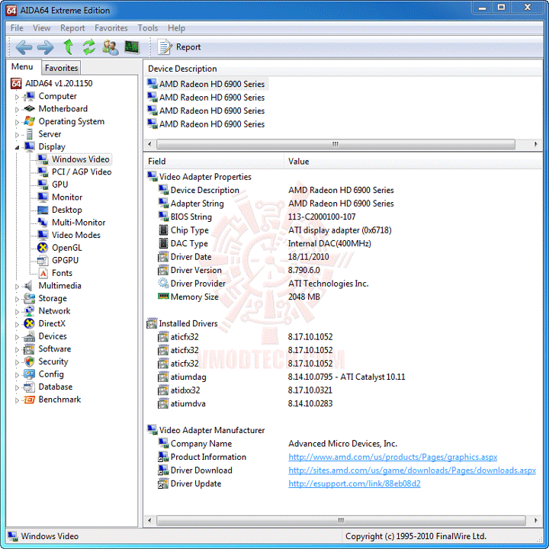Click the green Refresh arrows icon
Screen dimensions: 549x549
pyautogui.click(x=89, y=47)
